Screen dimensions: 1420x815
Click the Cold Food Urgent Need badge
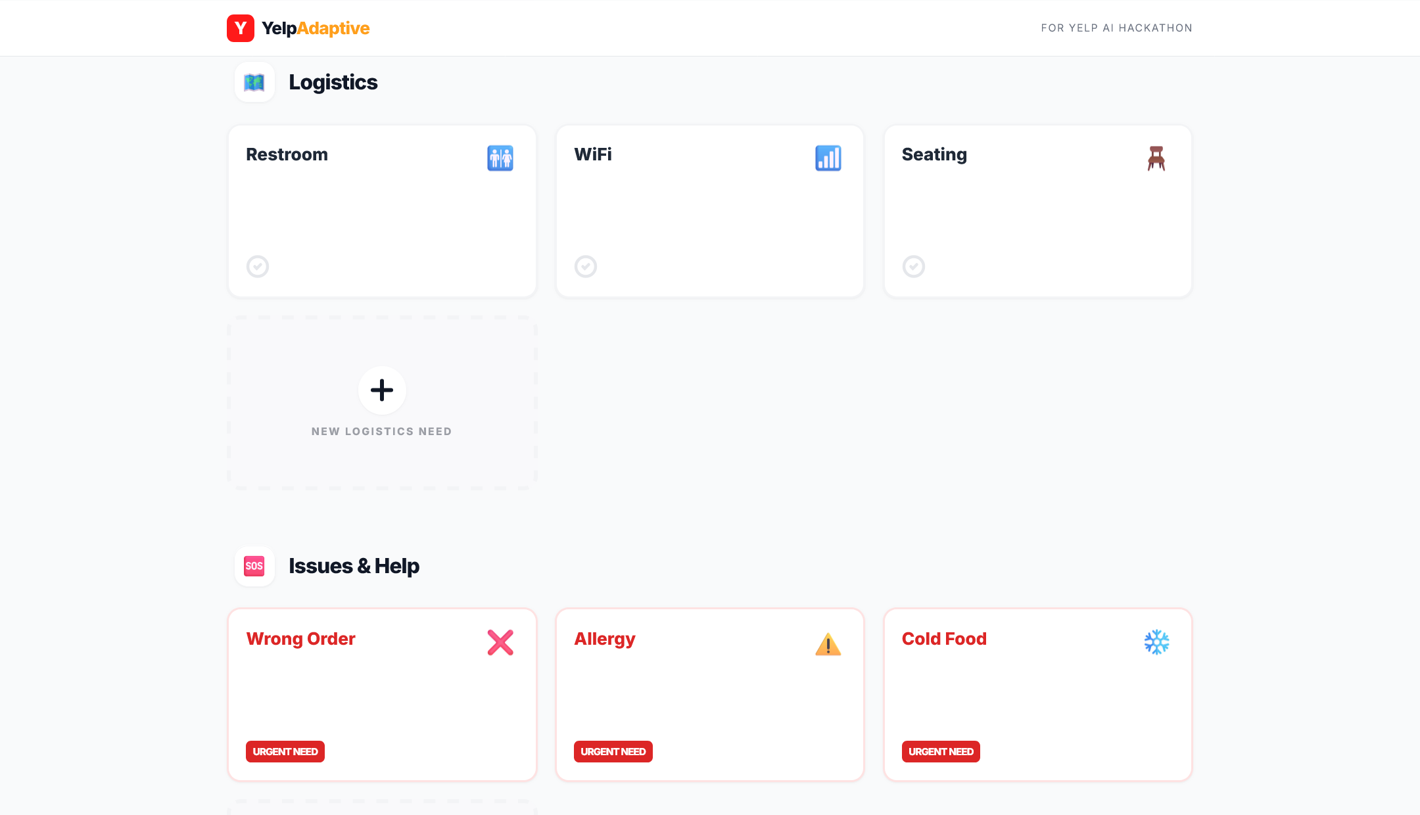click(x=941, y=751)
